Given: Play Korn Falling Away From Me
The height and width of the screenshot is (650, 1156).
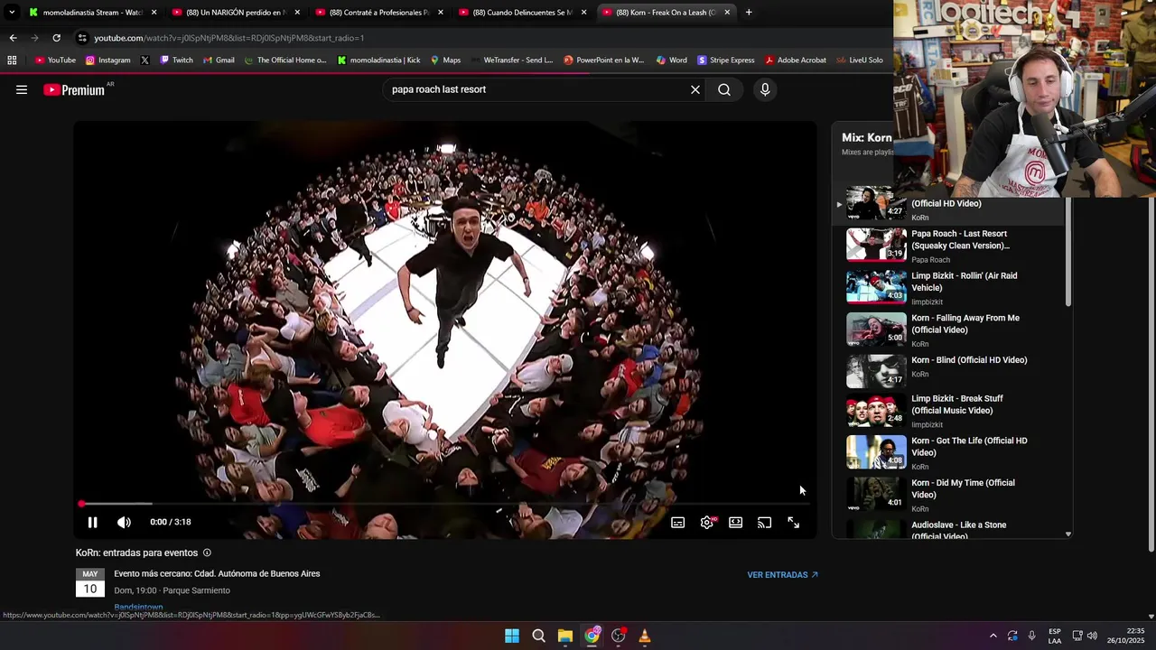Looking at the screenshot, I should (x=948, y=330).
